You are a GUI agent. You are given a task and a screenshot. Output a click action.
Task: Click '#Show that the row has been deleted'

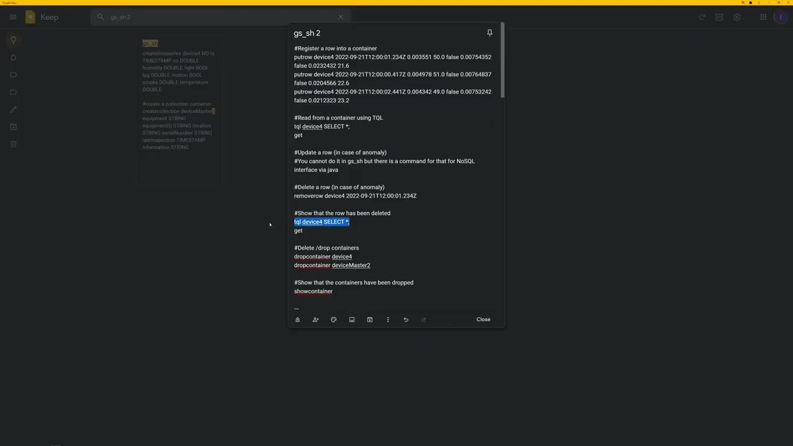pos(342,213)
